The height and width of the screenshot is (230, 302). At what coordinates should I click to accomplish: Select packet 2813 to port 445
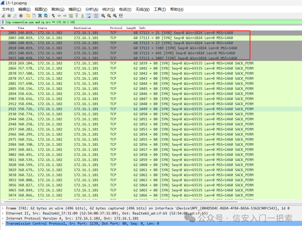click(x=151, y=53)
